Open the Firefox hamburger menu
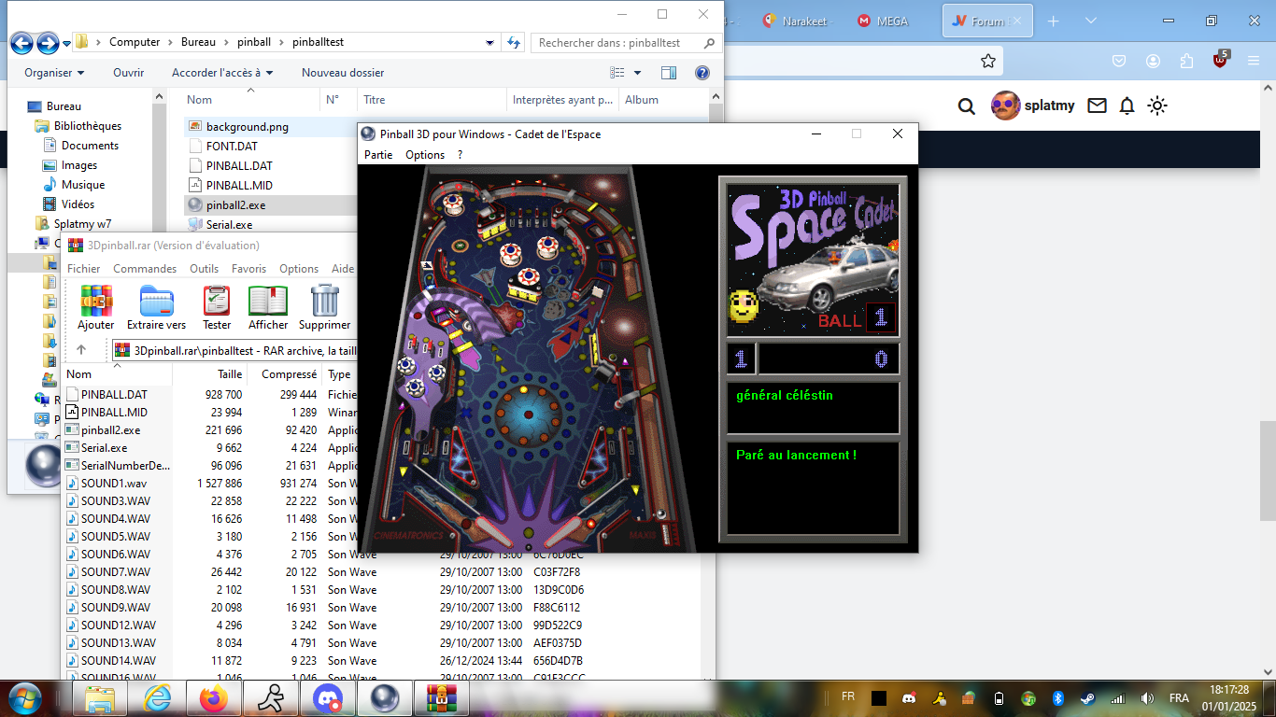 1254,61
